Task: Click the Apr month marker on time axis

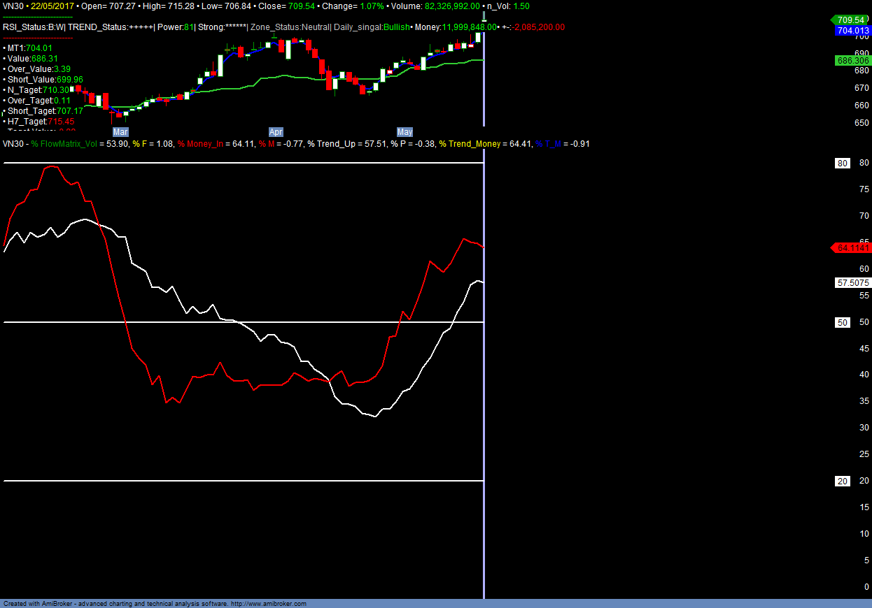Action: click(276, 131)
